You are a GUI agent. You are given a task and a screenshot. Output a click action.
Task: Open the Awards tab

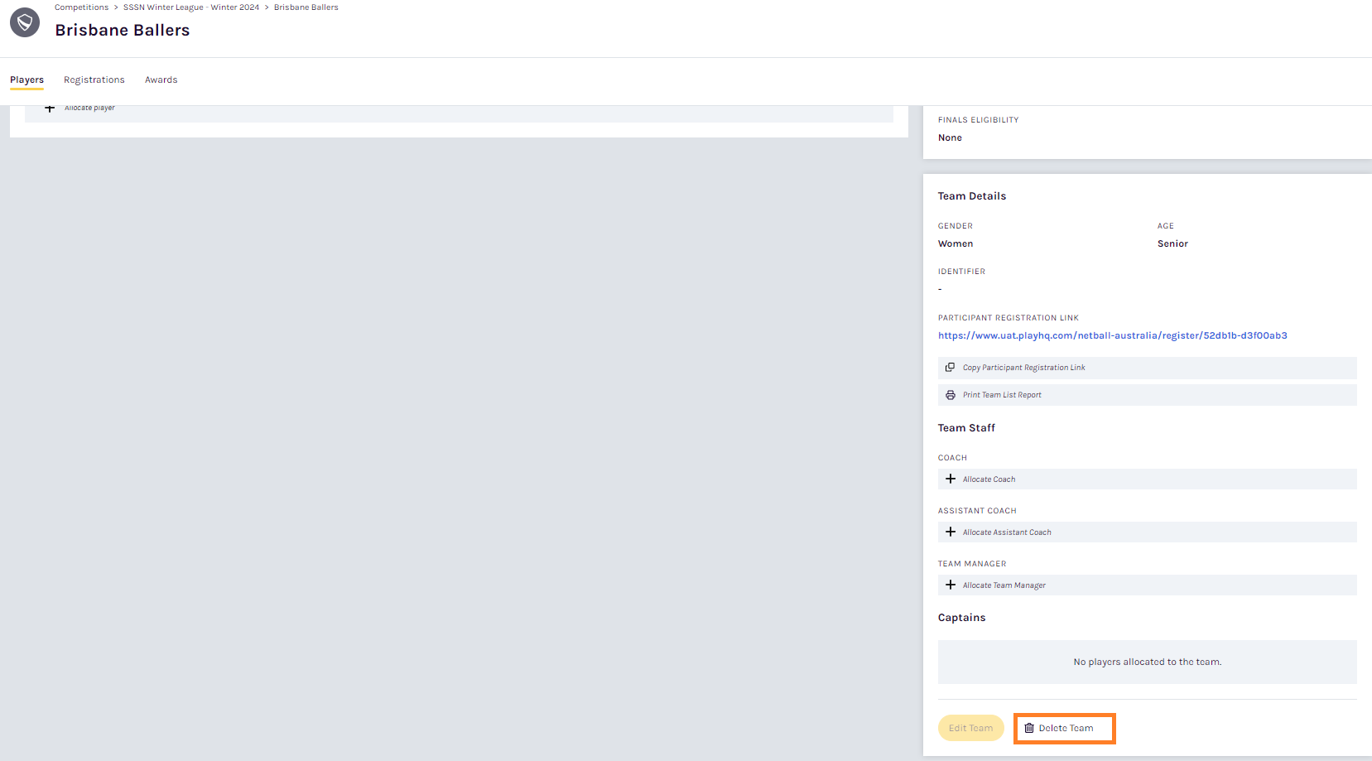161,80
